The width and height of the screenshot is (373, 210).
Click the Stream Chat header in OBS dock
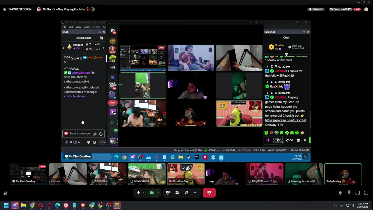coord(83,38)
